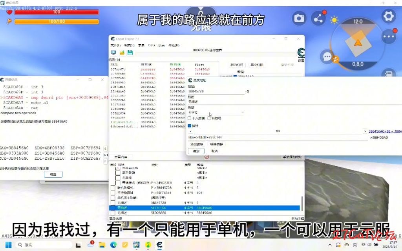Toggle the 有符号 signed checkbox
Viewport: 402px width, 251px height.
click(209, 118)
